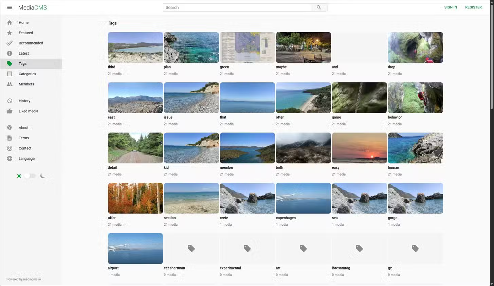Open Categories in the sidebar
The height and width of the screenshot is (286, 494).
click(x=27, y=74)
